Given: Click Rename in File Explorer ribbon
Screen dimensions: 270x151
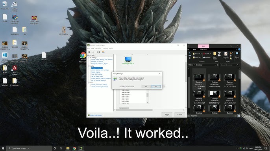Looking at the screenshot, I should [207, 58].
